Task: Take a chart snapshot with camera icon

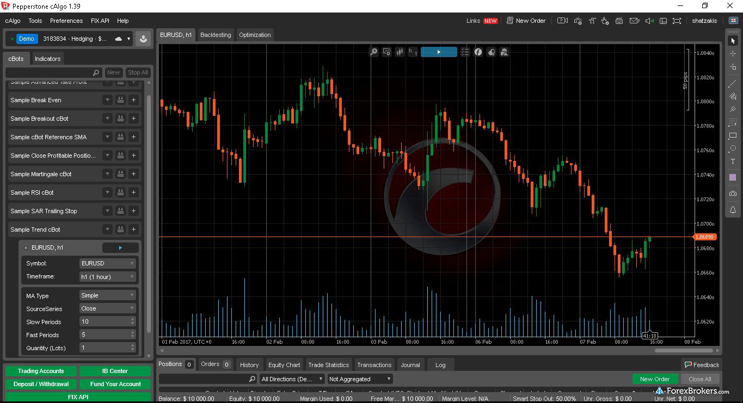Action: point(733,194)
